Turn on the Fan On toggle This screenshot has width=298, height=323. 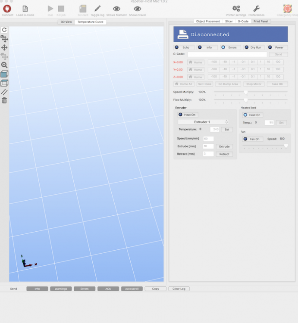click(252, 139)
